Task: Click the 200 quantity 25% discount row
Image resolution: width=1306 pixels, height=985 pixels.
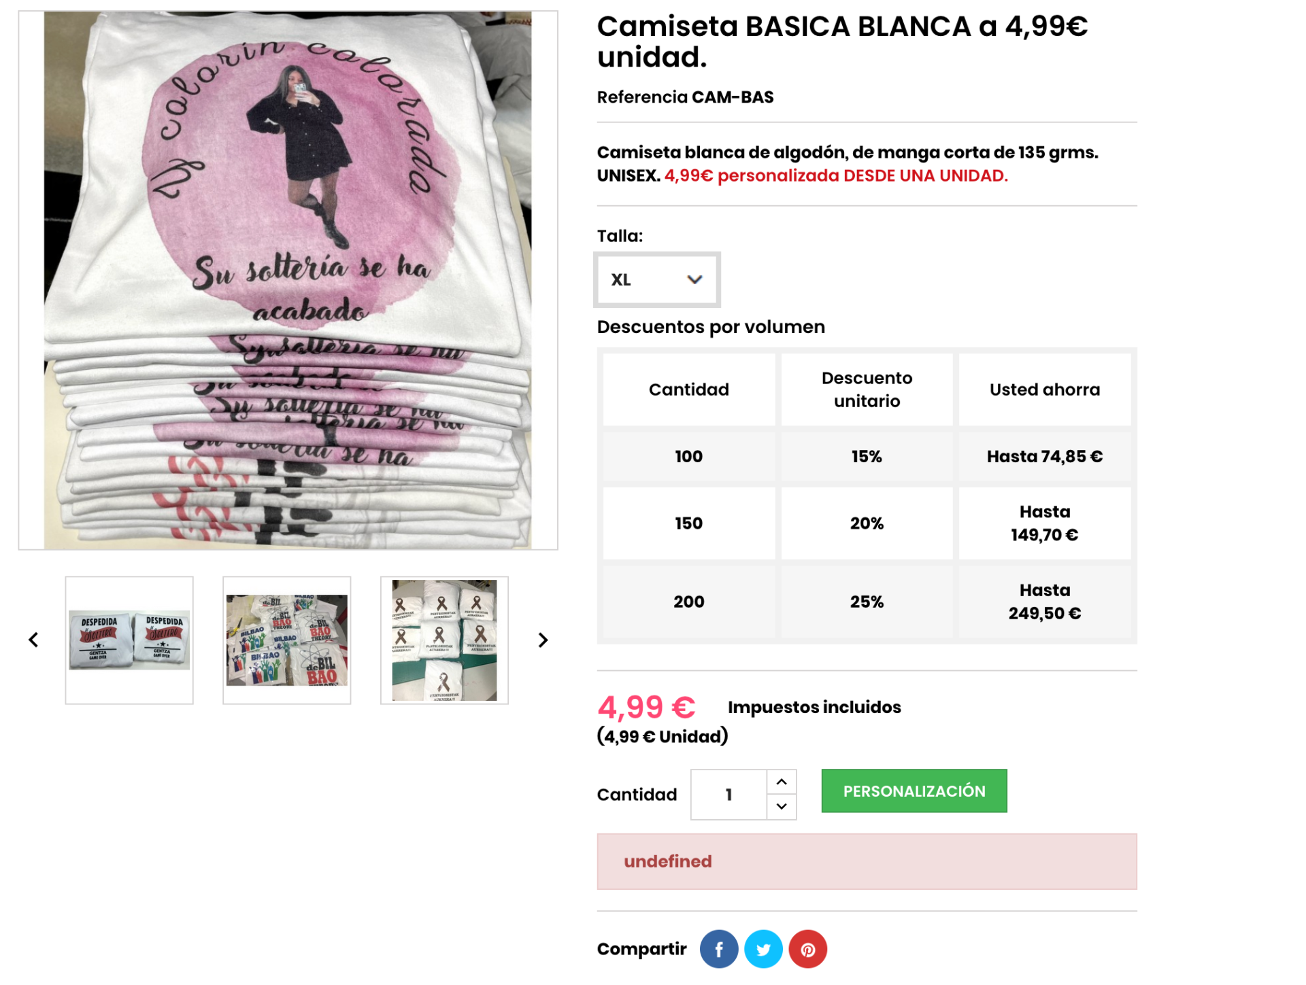Action: coord(867,602)
